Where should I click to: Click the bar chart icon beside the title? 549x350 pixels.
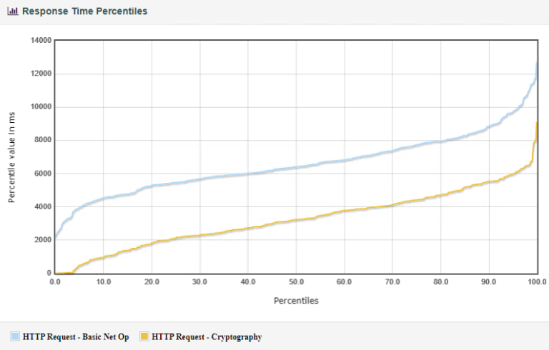pyautogui.click(x=12, y=11)
